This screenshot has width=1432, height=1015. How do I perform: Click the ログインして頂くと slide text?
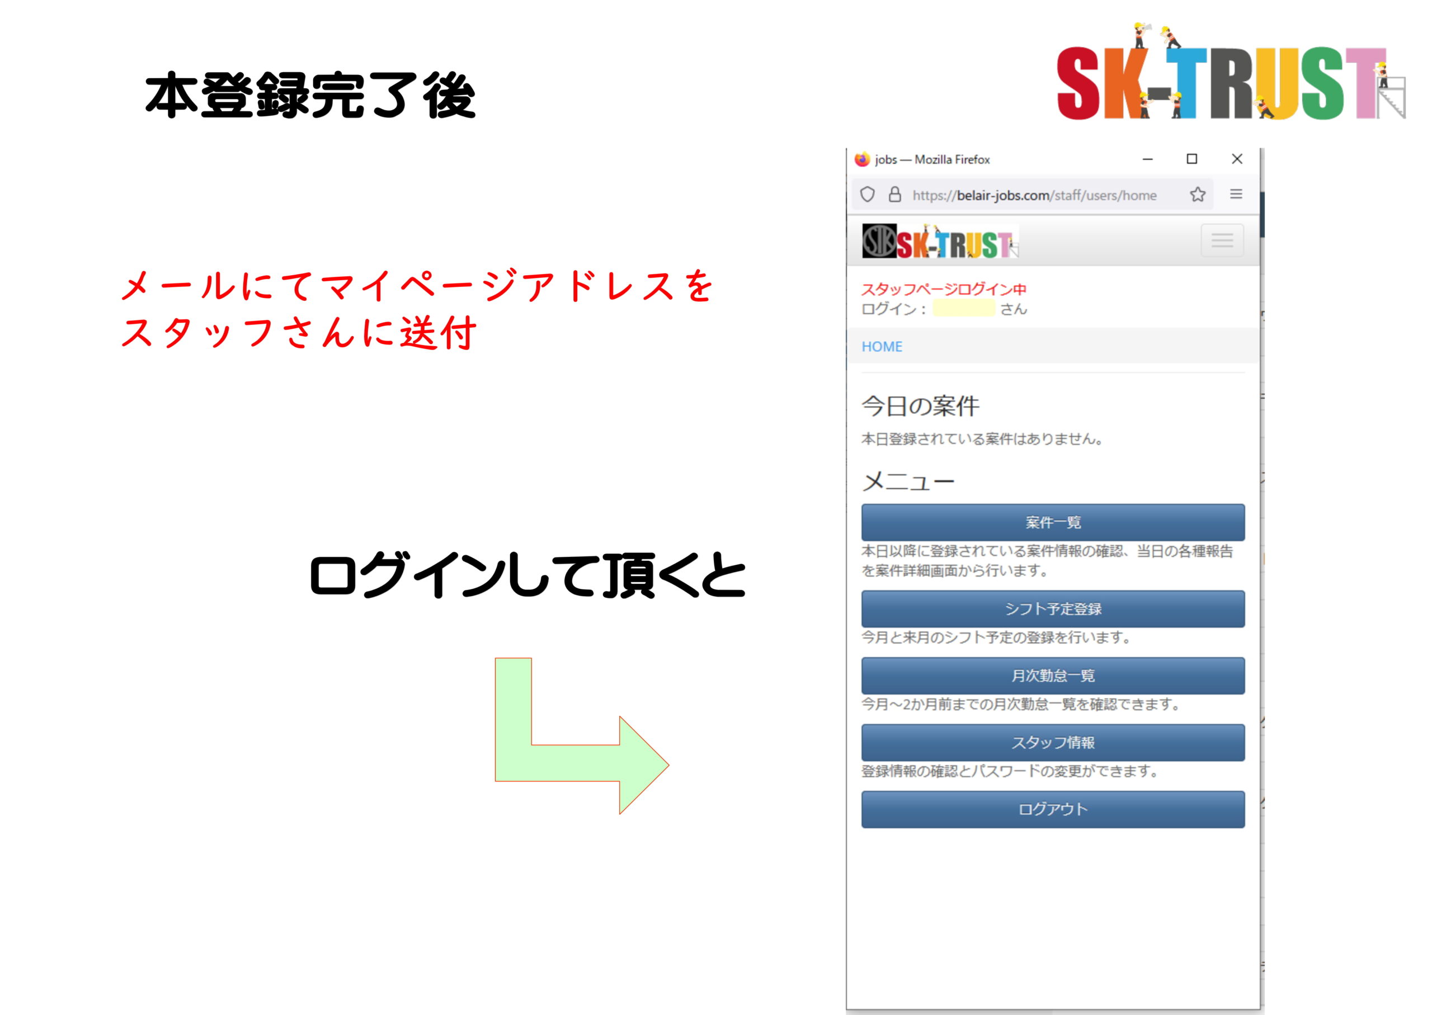527,575
